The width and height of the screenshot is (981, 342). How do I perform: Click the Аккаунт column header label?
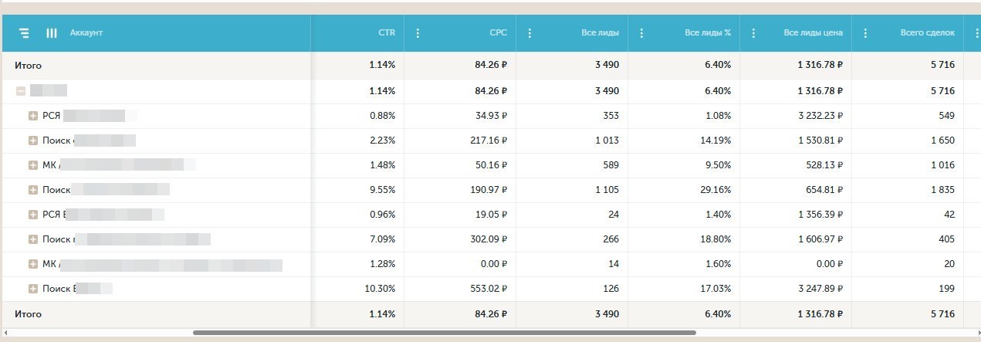pos(86,33)
